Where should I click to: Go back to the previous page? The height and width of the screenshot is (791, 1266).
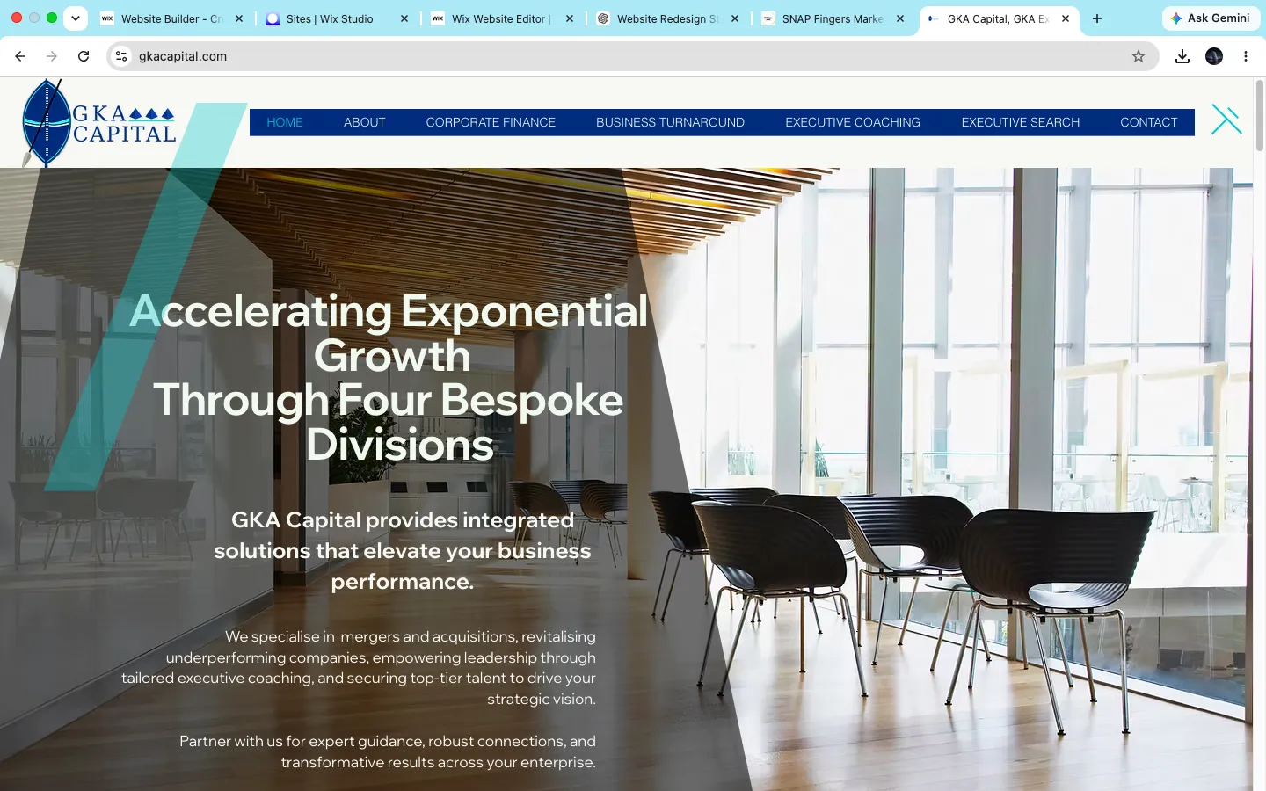click(x=20, y=56)
